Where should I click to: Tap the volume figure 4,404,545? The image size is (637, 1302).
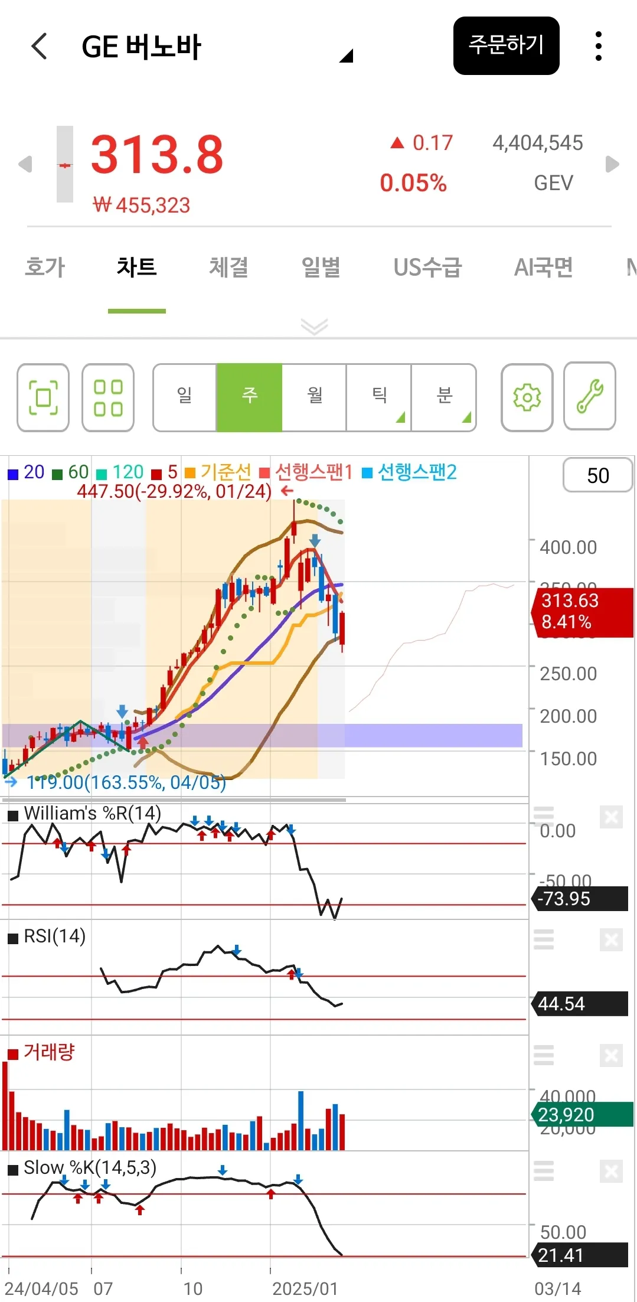point(538,143)
